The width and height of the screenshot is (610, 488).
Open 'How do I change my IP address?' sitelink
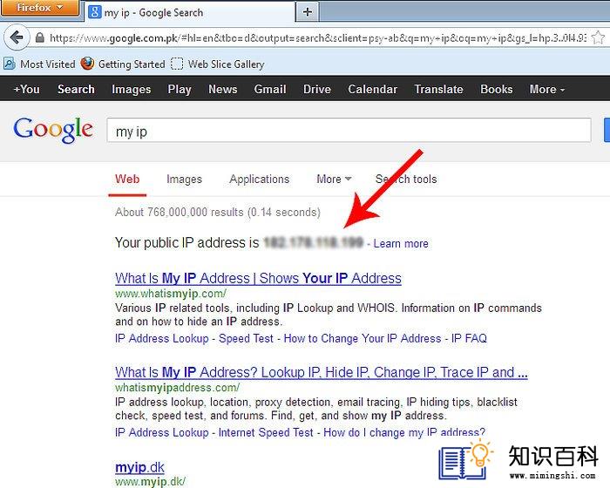404,432
